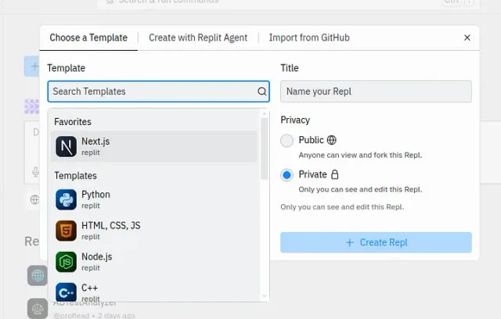Click the search magnifier icon in Templates field

(x=262, y=91)
